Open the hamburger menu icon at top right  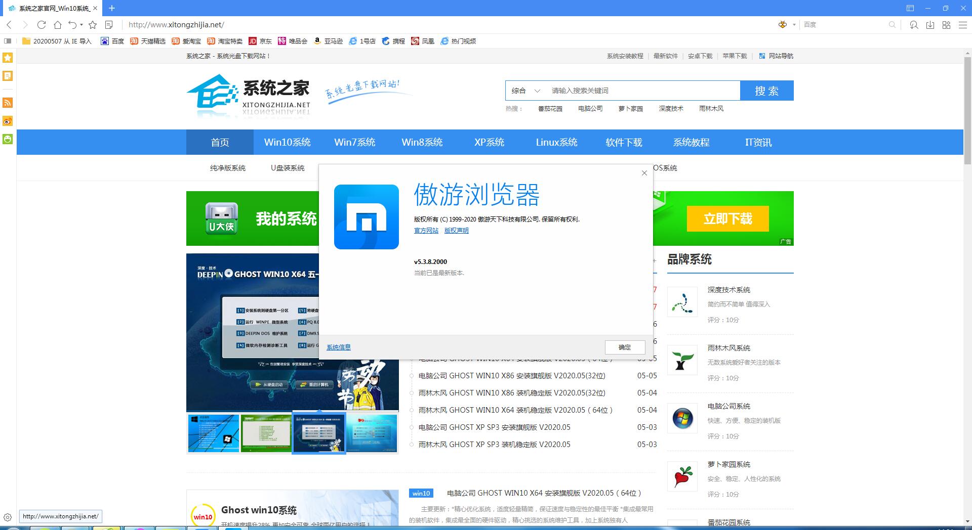[963, 24]
